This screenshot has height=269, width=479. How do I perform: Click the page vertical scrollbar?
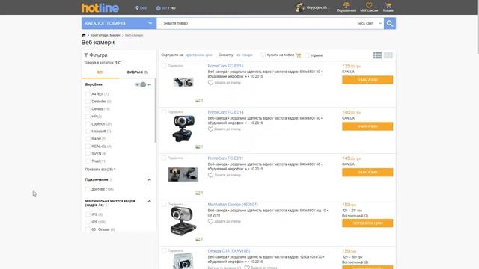[478, 28]
